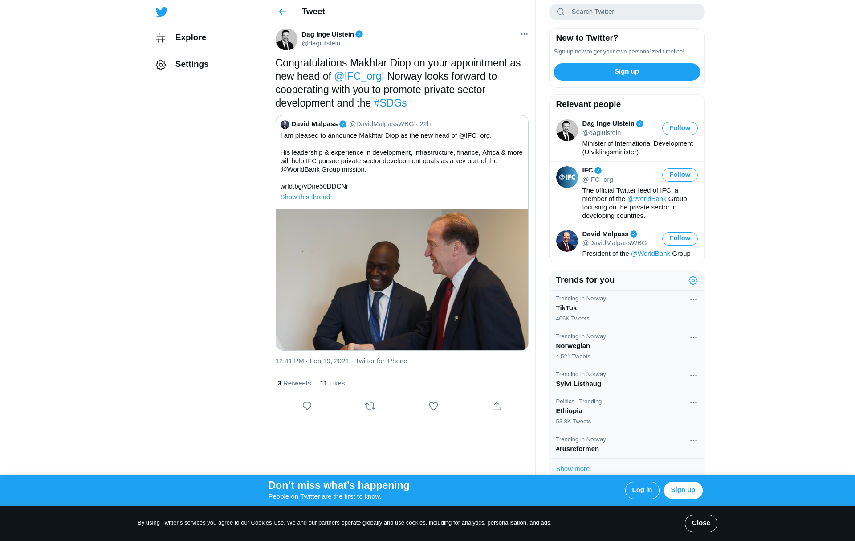The height and width of the screenshot is (541, 855).
Task: Focus the Search Twitter field
Action: (632, 12)
